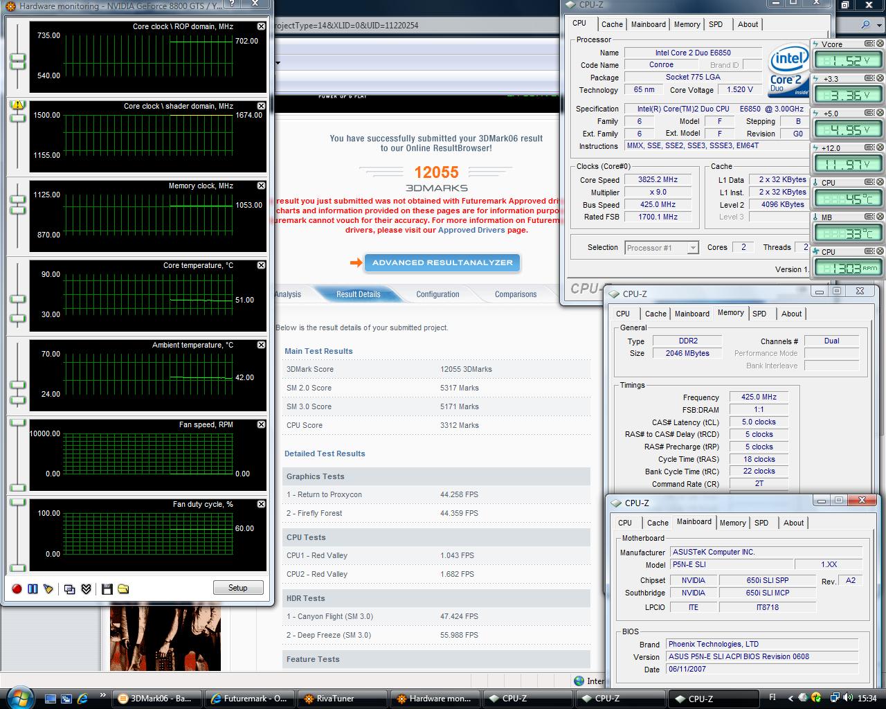This screenshot has width=886, height=709.
Task: Close the +12.0 voltage sensor widget
Action: point(880,148)
